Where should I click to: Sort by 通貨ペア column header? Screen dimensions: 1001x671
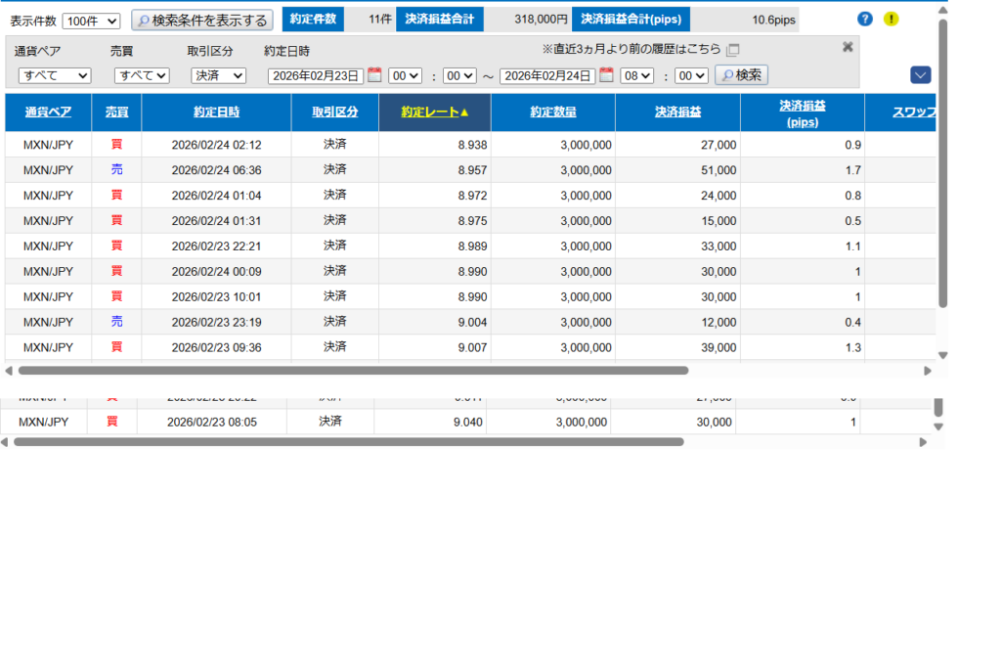(x=48, y=112)
